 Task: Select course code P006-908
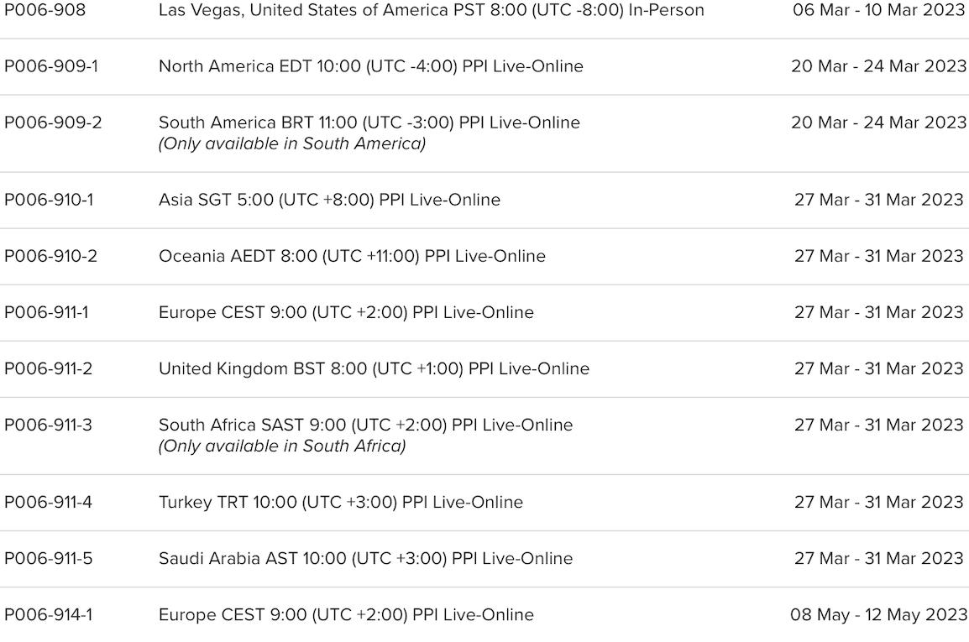[45, 10]
